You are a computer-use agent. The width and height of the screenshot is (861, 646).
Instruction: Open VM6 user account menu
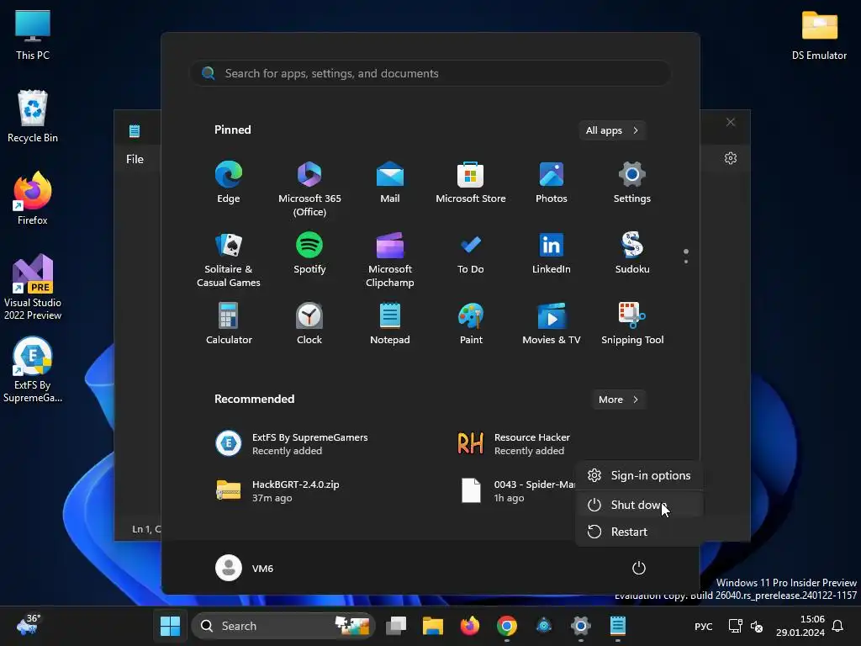click(x=245, y=568)
